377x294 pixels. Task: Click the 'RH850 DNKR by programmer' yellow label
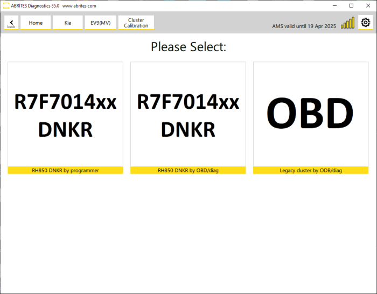pos(65,170)
